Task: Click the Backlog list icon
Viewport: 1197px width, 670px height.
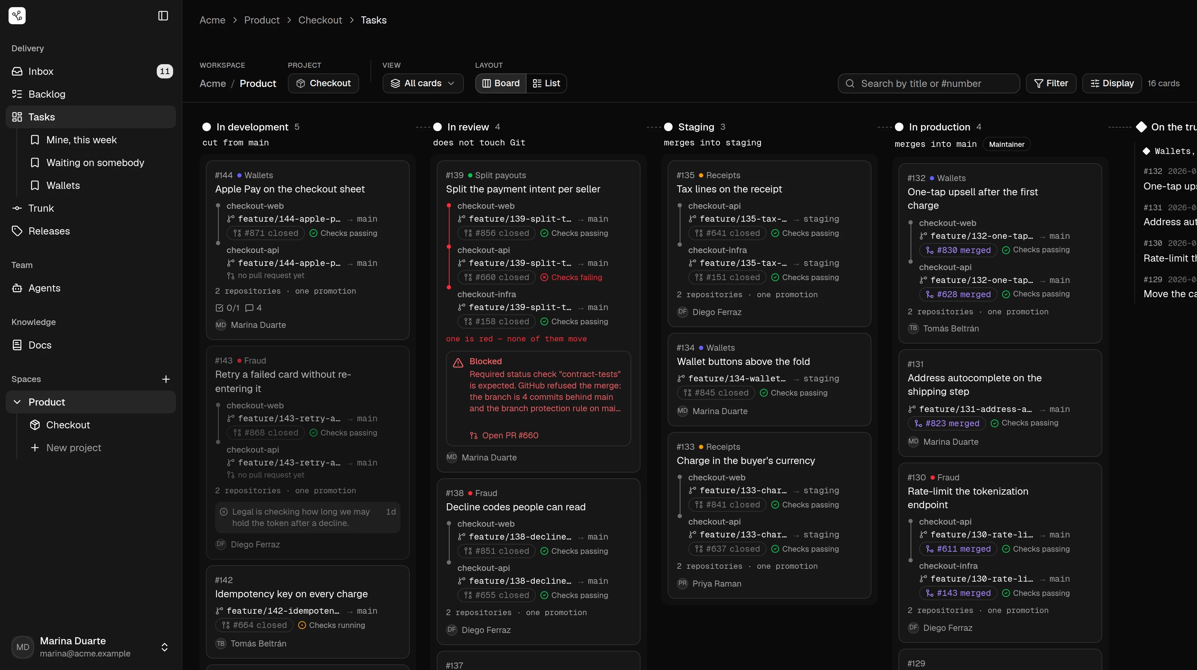Action: coord(17,94)
